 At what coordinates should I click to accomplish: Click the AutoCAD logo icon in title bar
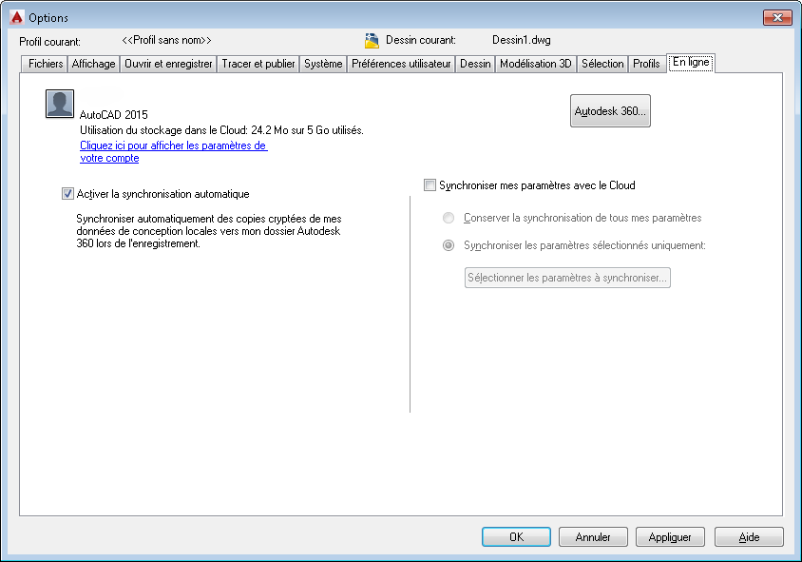click(16, 17)
